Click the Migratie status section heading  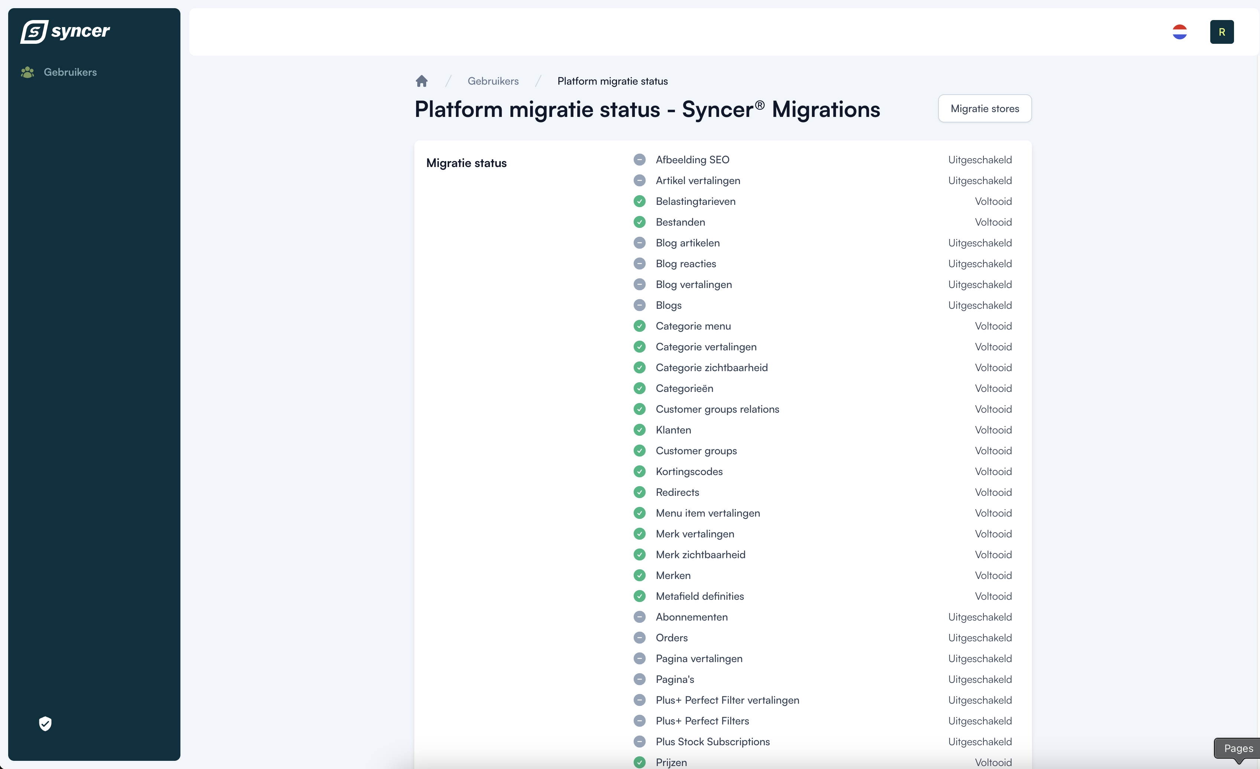pyautogui.click(x=466, y=163)
